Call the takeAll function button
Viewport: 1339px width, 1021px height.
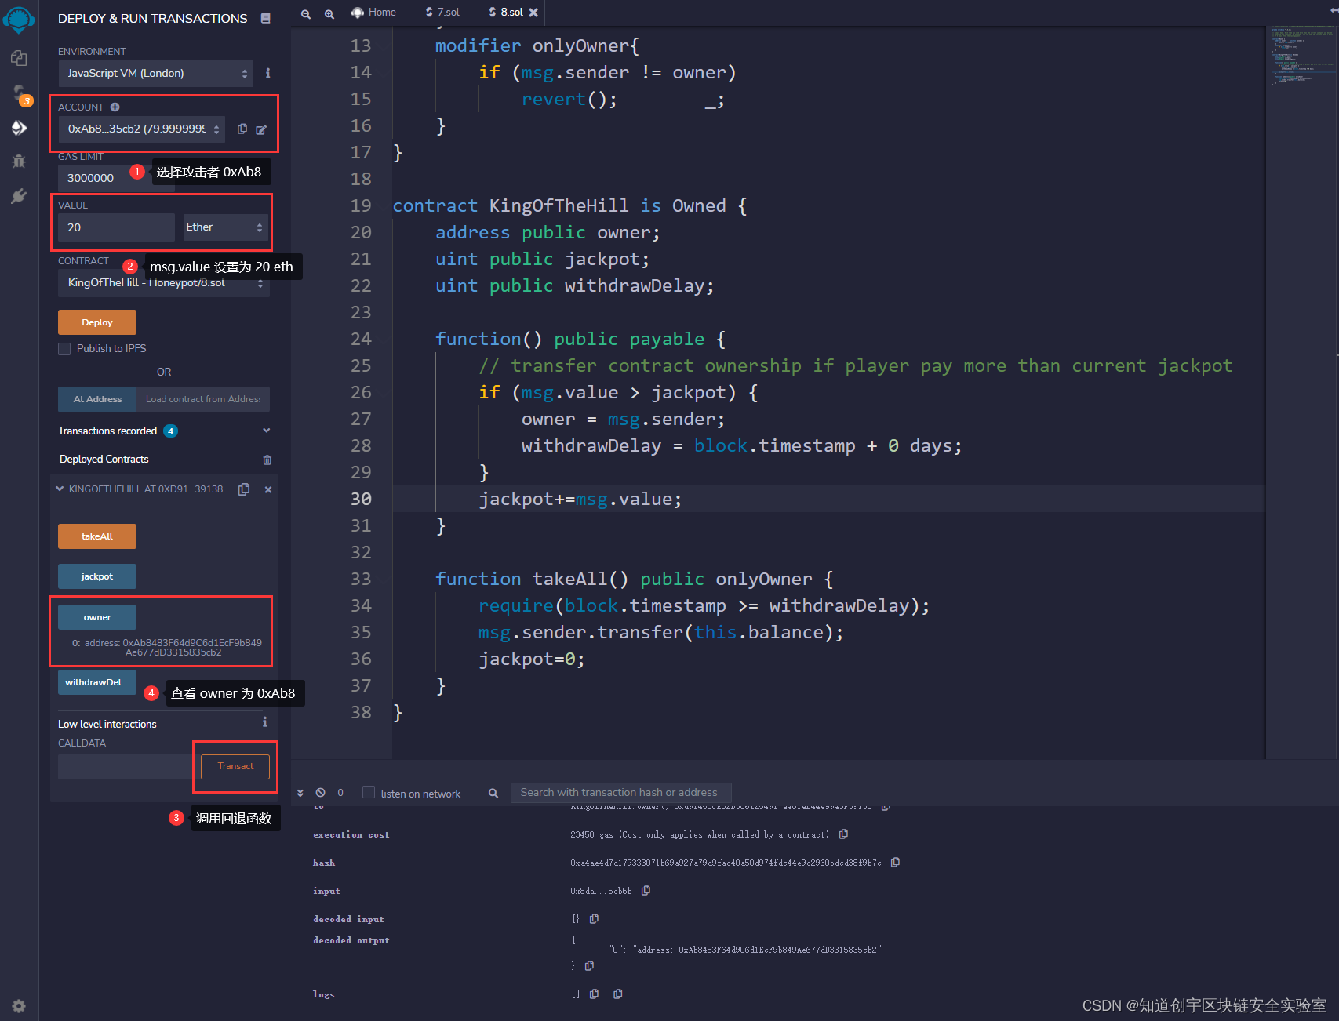[97, 536]
